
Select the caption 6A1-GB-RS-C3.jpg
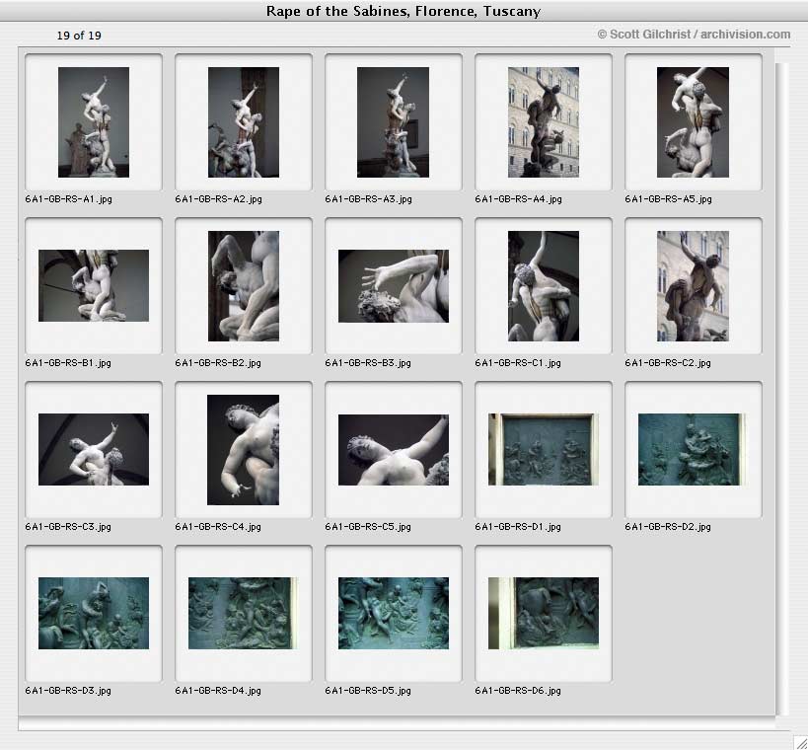pos(68,527)
